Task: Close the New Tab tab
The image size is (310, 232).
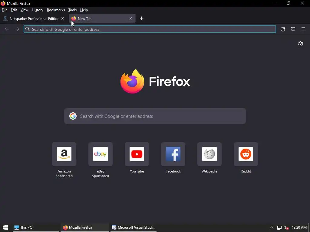Action: [x=131, y=18]
